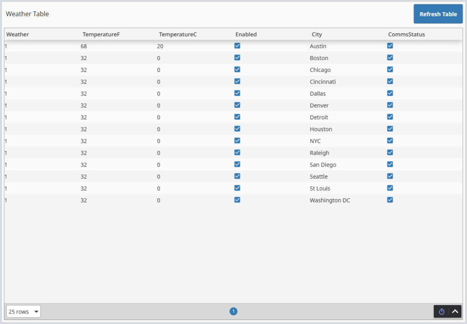Sort by the TemperatureF column header
The height and width of the screenshot is (324, 467).
[101, 35]
